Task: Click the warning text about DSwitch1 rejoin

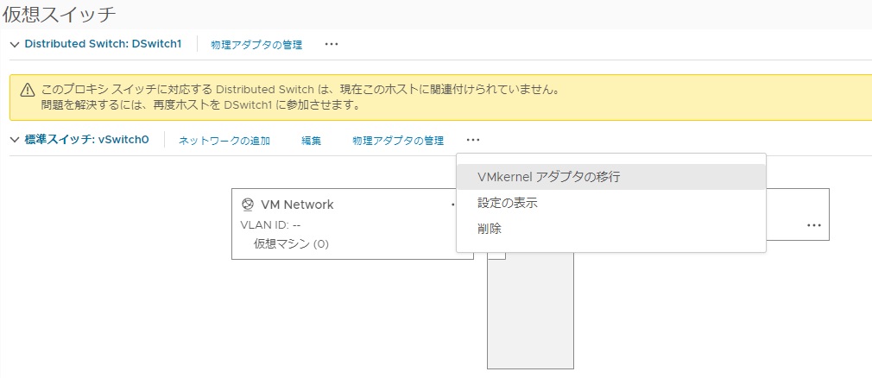Action: tap(200, 104)
